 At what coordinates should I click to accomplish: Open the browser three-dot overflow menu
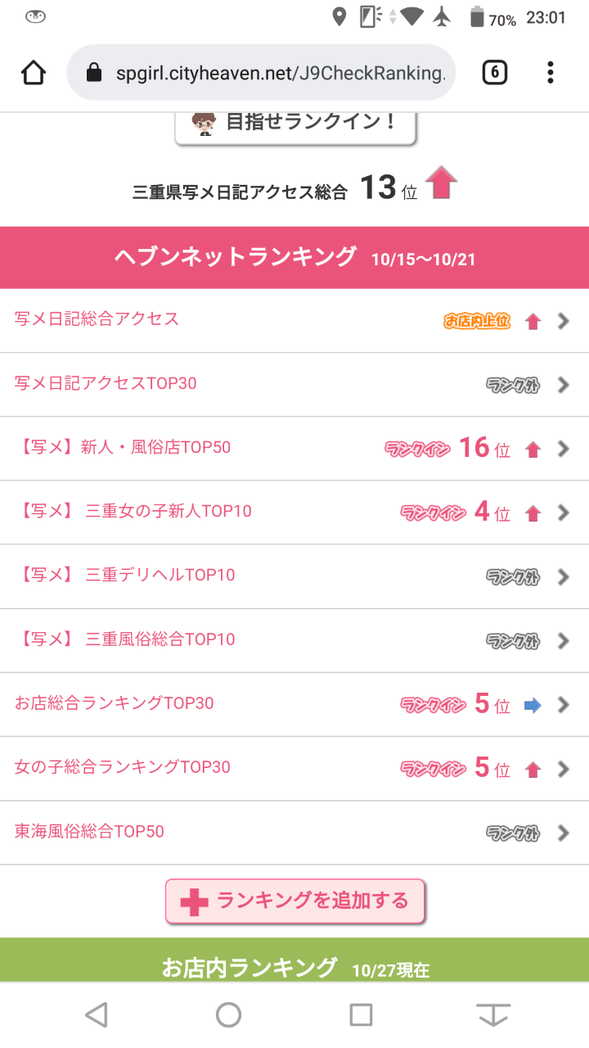[551, 73]
